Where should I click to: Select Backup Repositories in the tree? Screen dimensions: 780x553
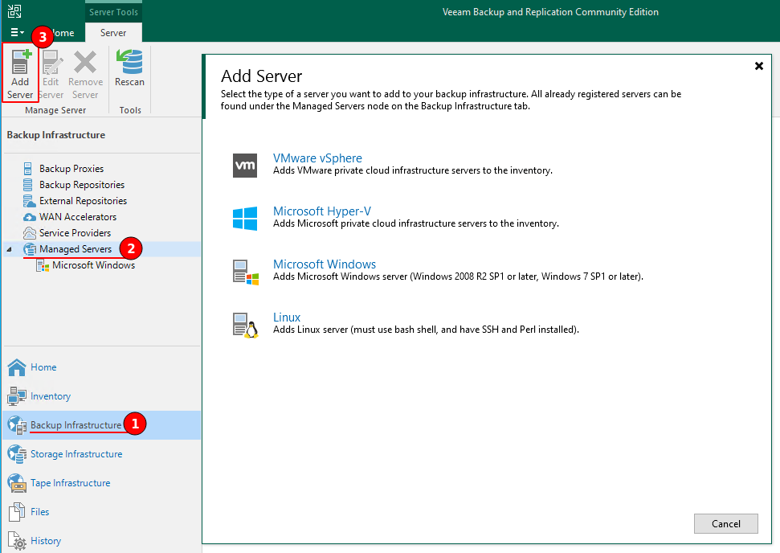(82, 185)
